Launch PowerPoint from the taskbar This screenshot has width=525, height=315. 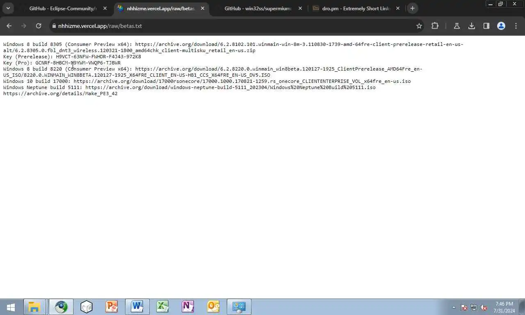112,307
